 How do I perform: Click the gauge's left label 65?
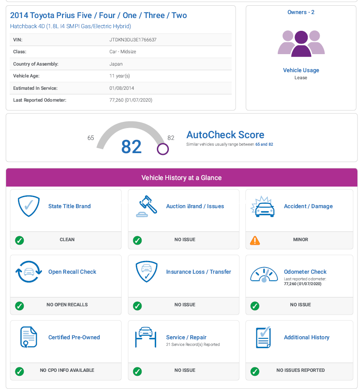click(x=91, y=138)
